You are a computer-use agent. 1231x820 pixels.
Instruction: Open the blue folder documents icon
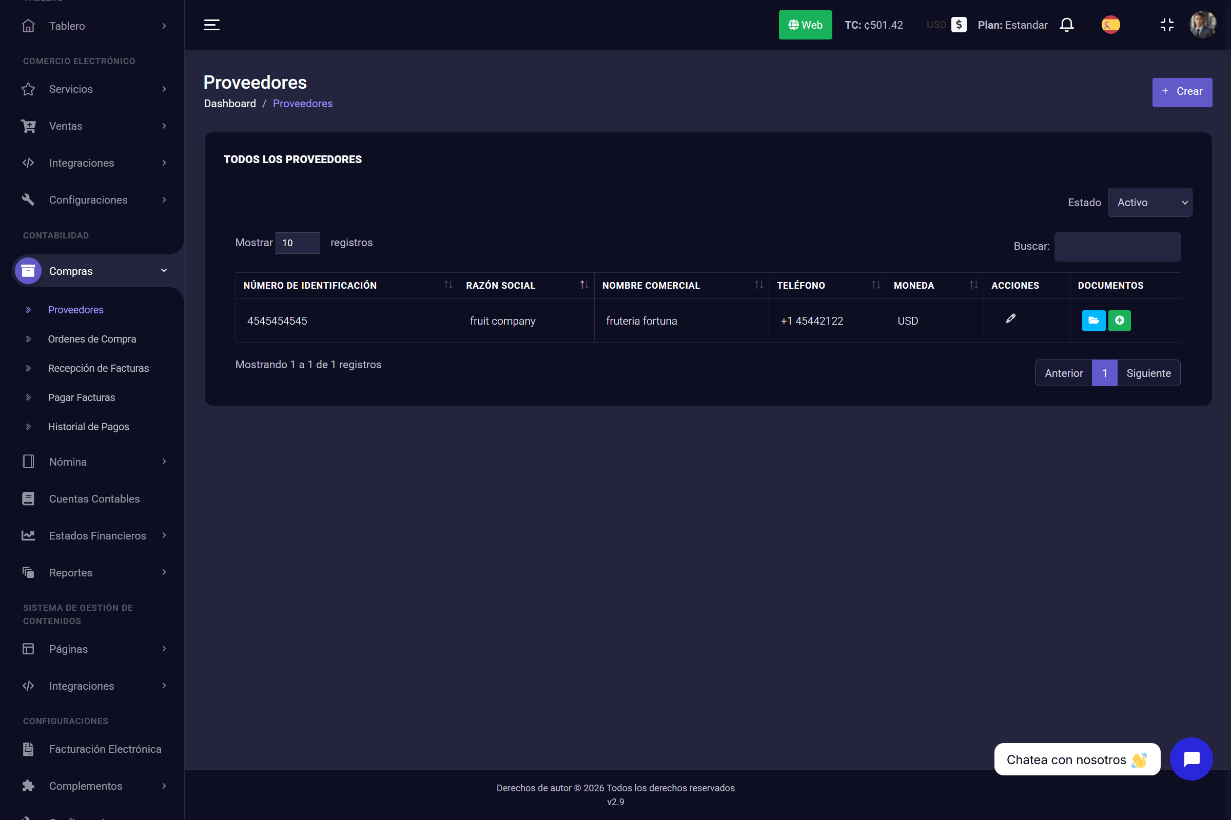point(1093,321)
